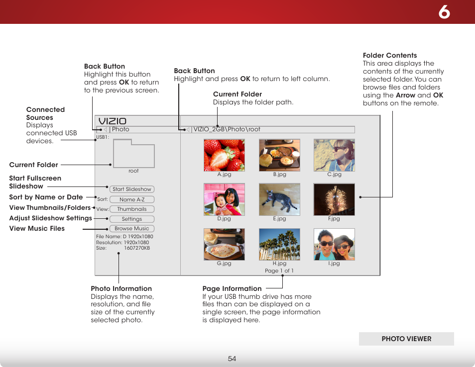Click the "Folder Contents" heading
This screenshot has width=475, height=367.
coord(390,55)
